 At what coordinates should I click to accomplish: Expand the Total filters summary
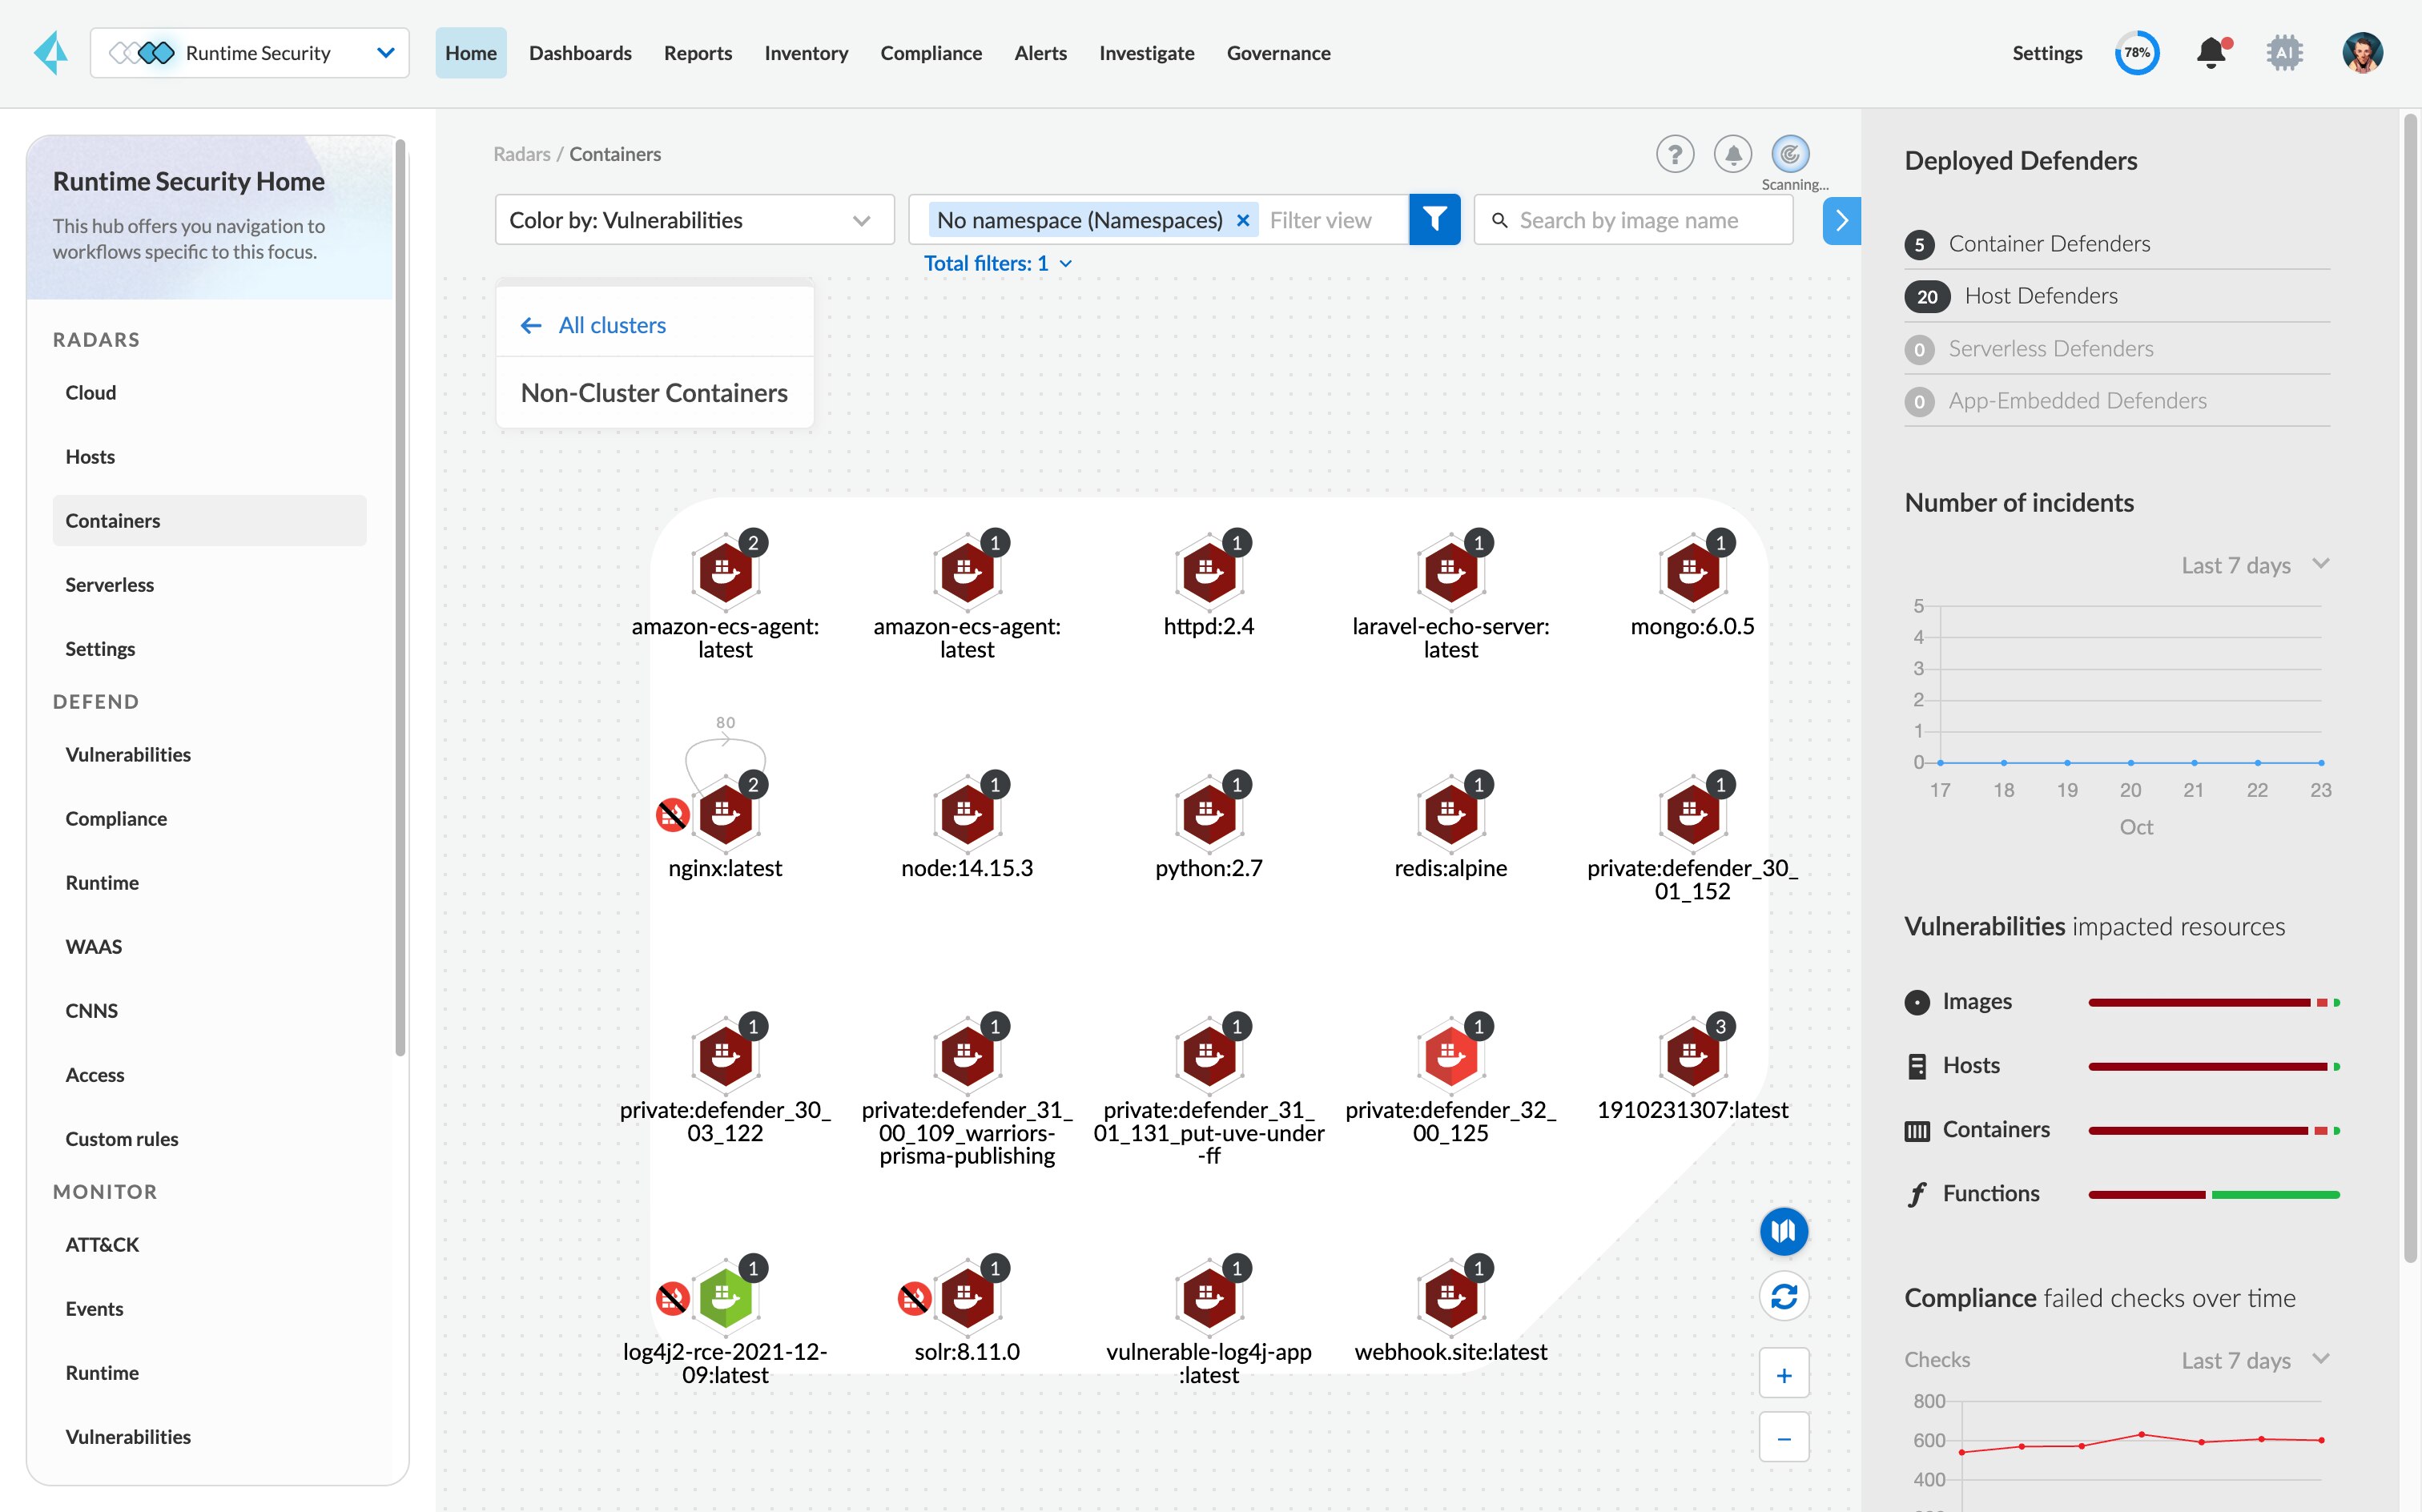[997, 262]
